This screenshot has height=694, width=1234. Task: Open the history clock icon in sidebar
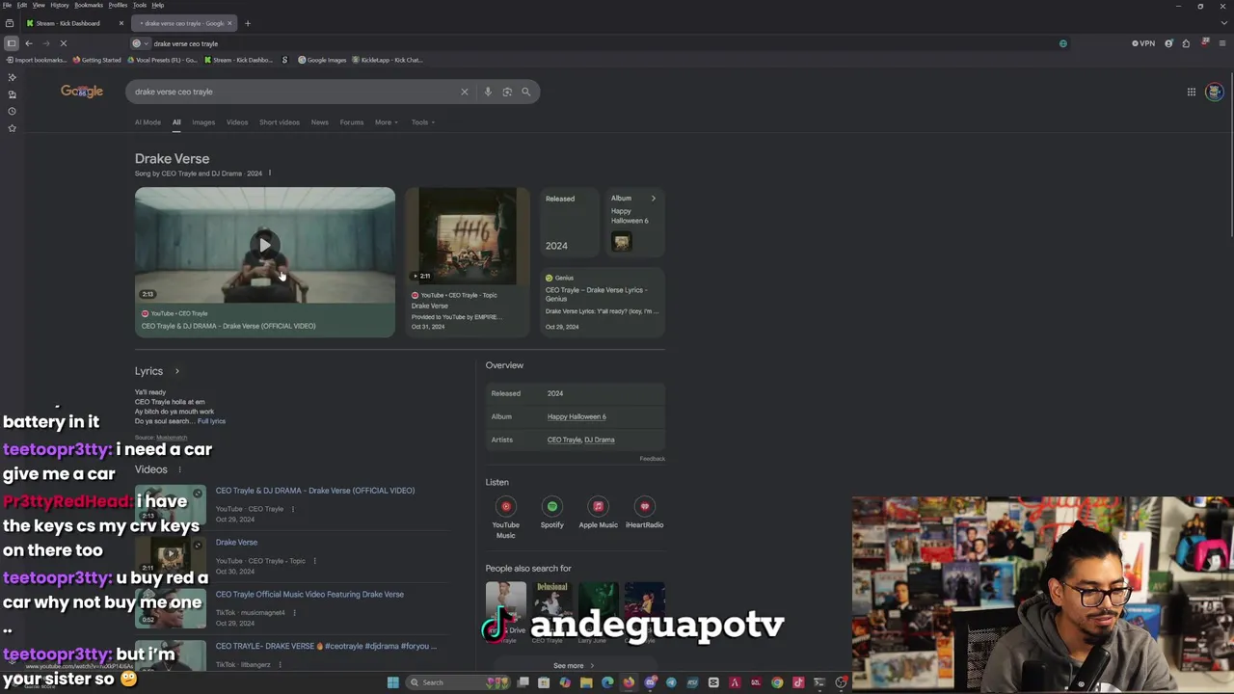click(12, 111)
